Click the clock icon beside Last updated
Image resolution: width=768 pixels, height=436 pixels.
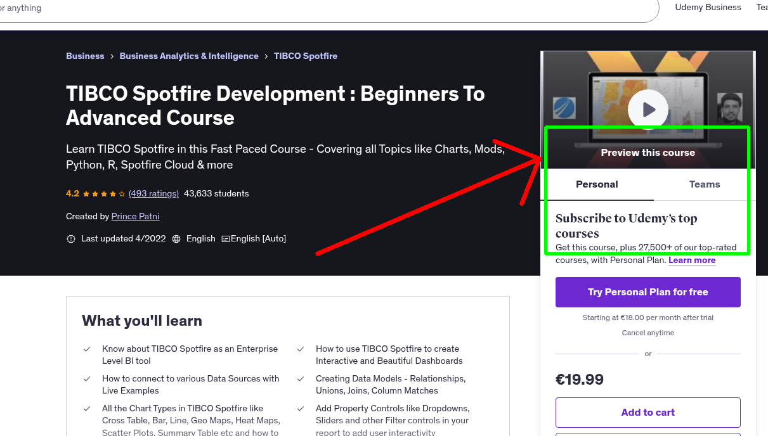[71, 238]
